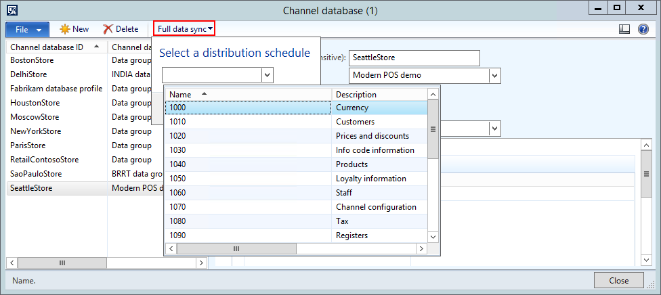Open the Full data sync dropdown
Viewport: 661px width, 295px height.
[x=185, y=29]
